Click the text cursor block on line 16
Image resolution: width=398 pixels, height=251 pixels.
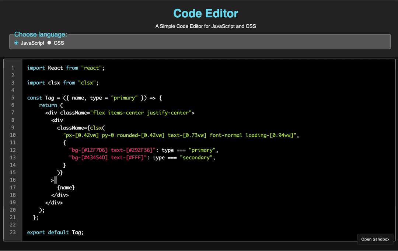56,180
